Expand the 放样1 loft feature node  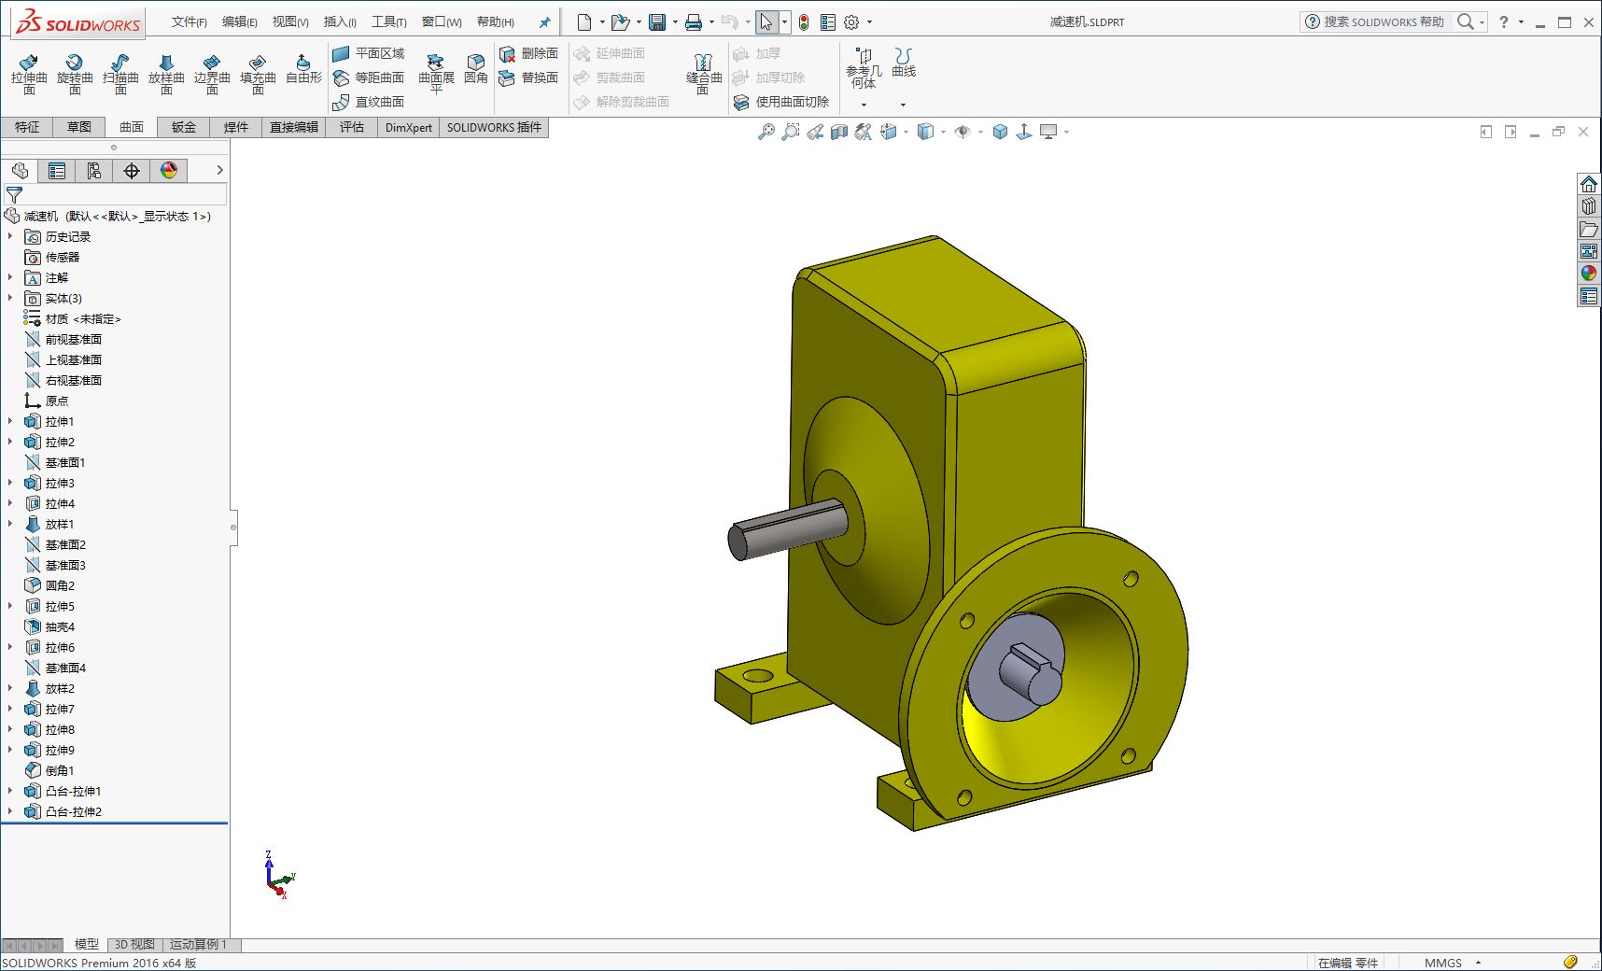click(x=10, y=524)
